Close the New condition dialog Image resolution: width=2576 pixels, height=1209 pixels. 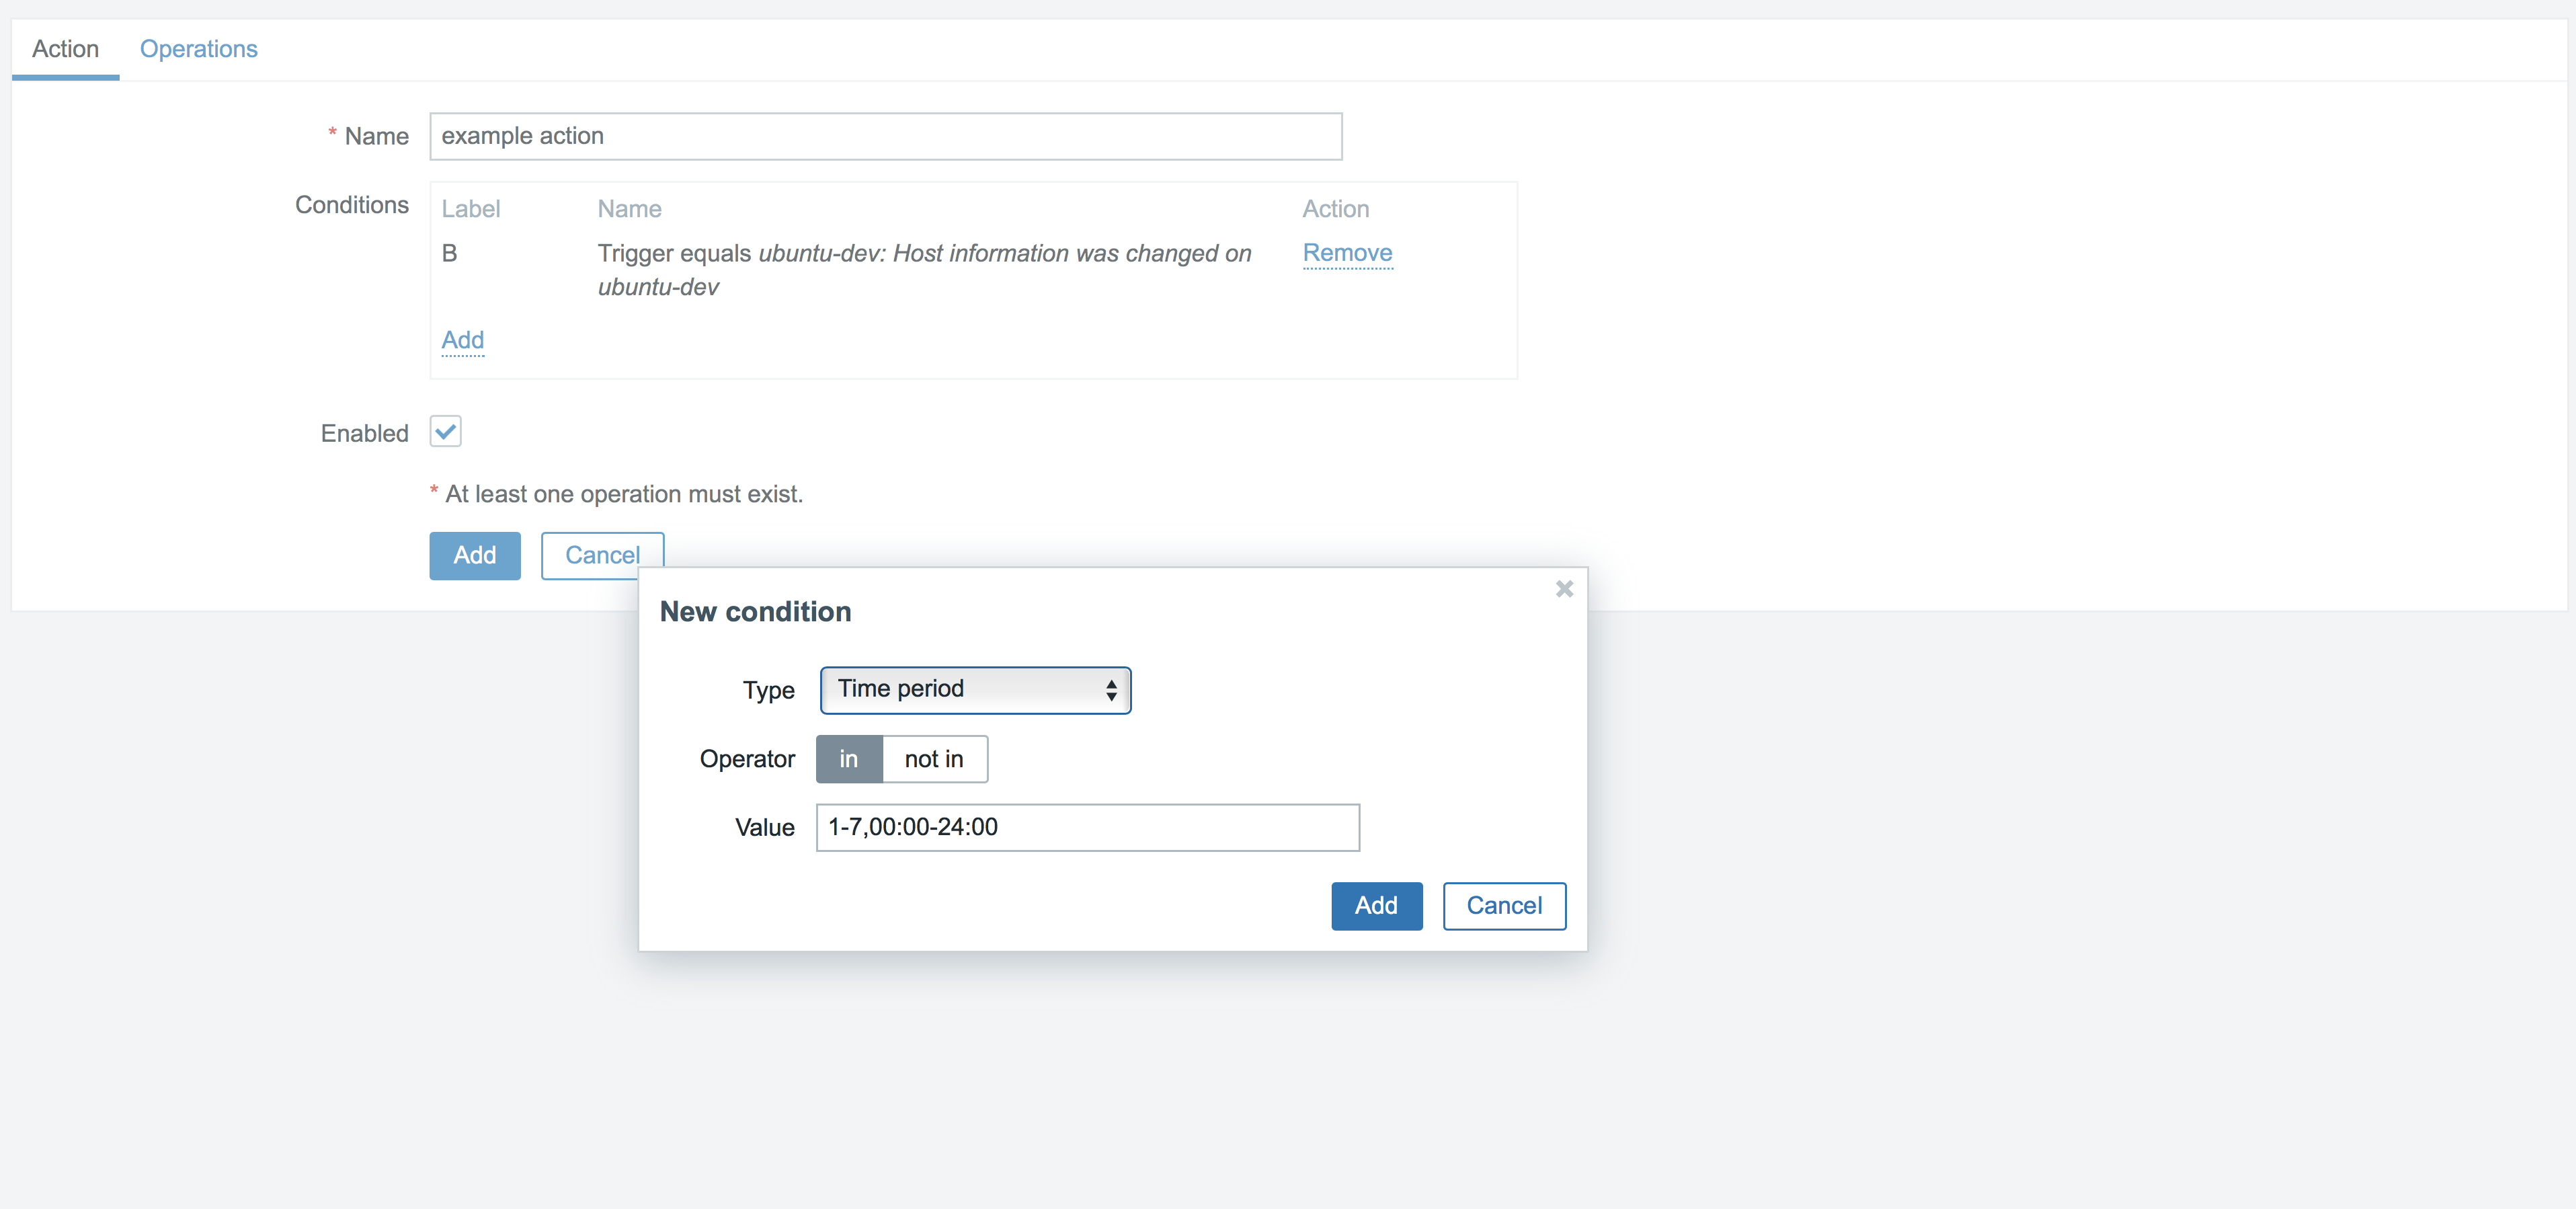point(1564,589)
